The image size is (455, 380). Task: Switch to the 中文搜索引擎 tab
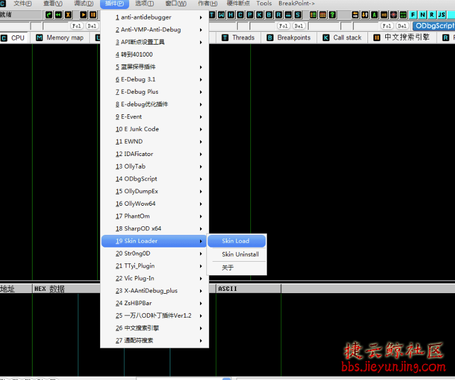(402, 38)
